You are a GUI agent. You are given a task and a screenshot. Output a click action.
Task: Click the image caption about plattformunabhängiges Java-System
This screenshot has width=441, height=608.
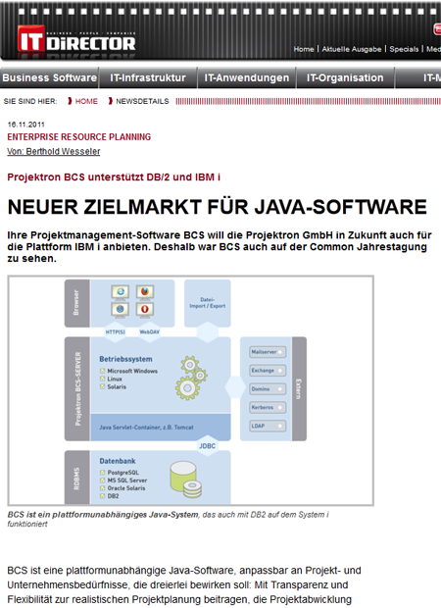pyautogui.click(x=168, y=519)
